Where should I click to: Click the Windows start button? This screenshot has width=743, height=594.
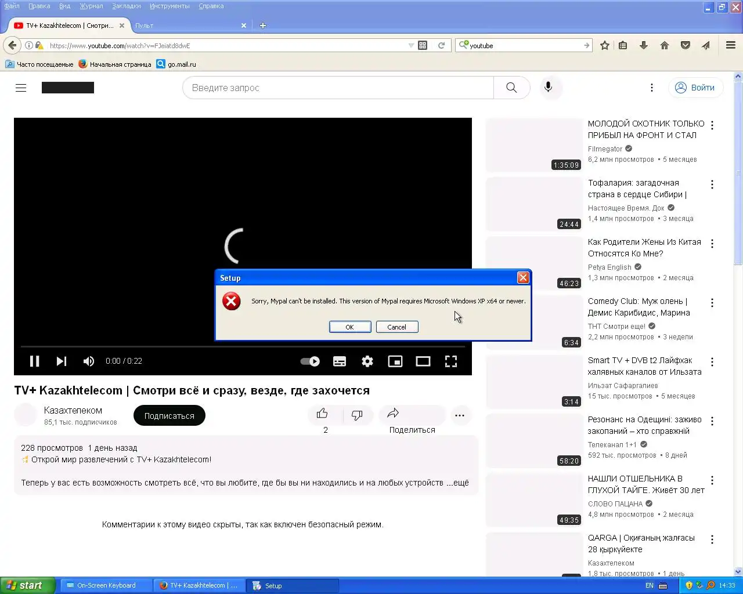coord(27,585)
